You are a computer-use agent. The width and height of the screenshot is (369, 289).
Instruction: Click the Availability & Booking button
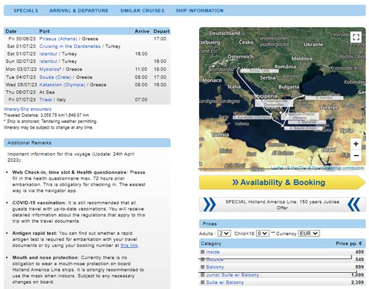point(282,183)
